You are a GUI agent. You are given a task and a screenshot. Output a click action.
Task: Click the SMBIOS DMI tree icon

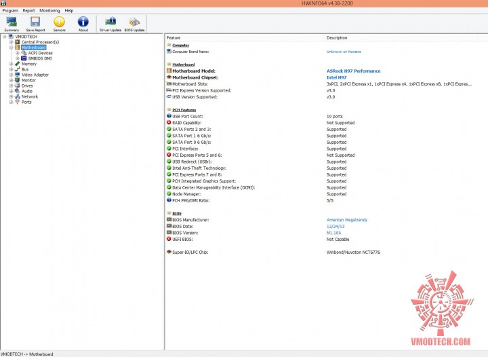click(24, 58)
